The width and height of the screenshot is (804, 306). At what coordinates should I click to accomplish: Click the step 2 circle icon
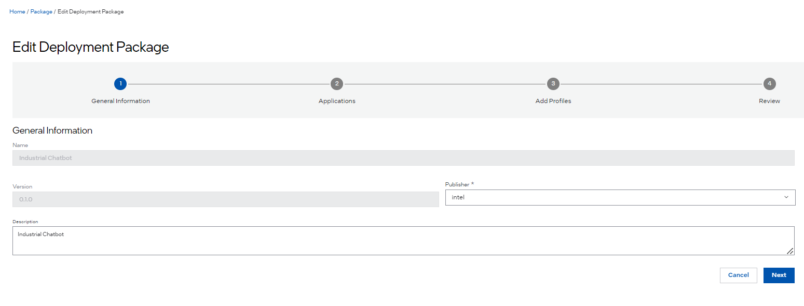pos(337,84)
